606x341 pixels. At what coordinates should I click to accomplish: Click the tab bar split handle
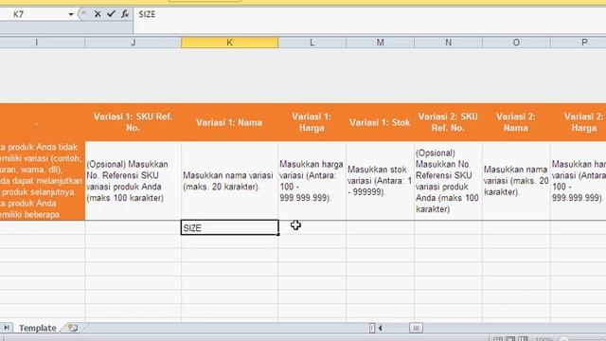tap(372, 329)
